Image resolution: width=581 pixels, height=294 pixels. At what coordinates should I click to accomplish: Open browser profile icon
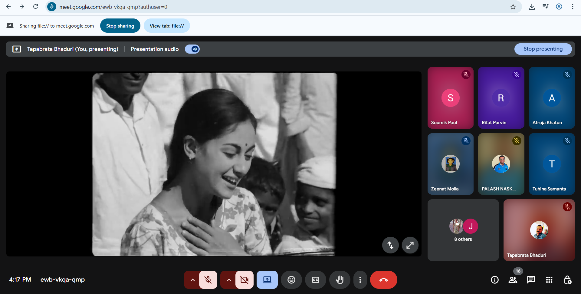click(559, 7)
